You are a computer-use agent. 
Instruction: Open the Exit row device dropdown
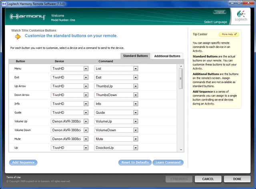click(x=70, y=77)
